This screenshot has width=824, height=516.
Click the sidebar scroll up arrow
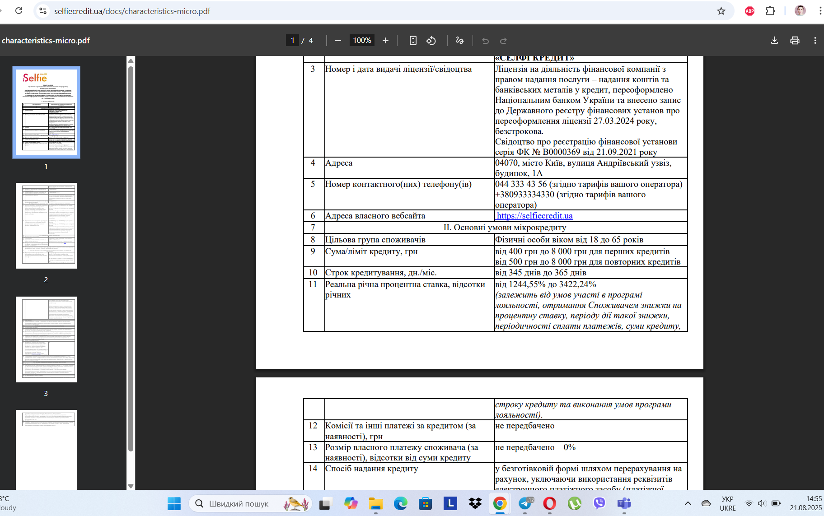[131, 60]
